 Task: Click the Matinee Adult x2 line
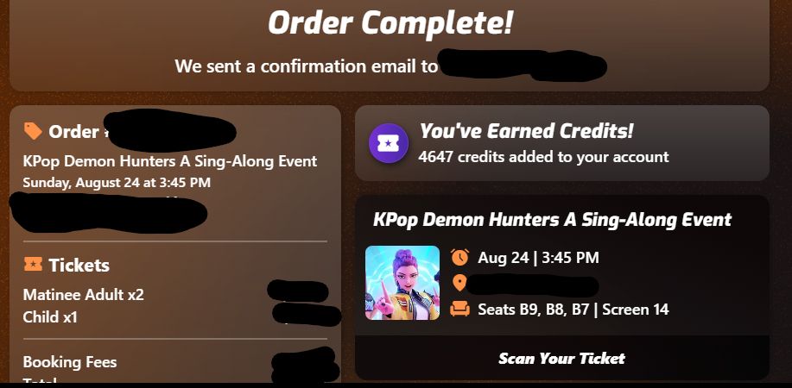pos(83,294)
